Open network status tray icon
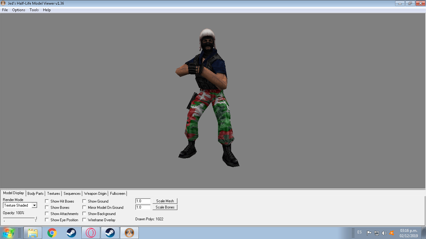The width and height of the screenshot is (426, 239). click(x=377, y=233)
